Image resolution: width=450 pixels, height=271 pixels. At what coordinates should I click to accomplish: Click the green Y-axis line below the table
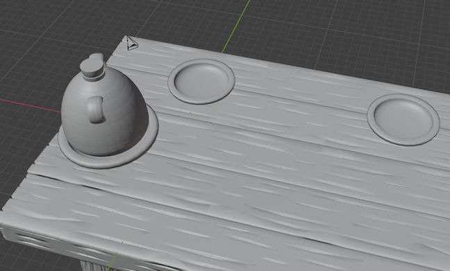coord(112,261)
